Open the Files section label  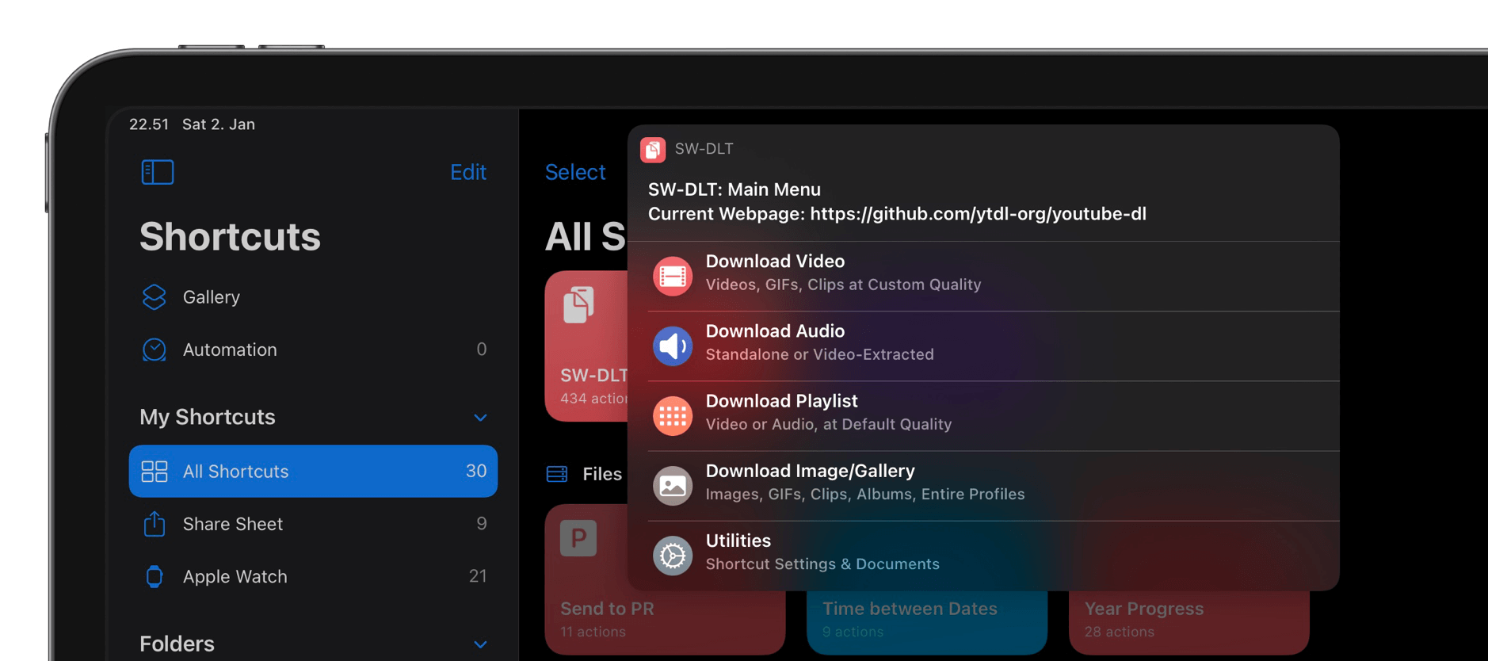(x=602, y=474)
